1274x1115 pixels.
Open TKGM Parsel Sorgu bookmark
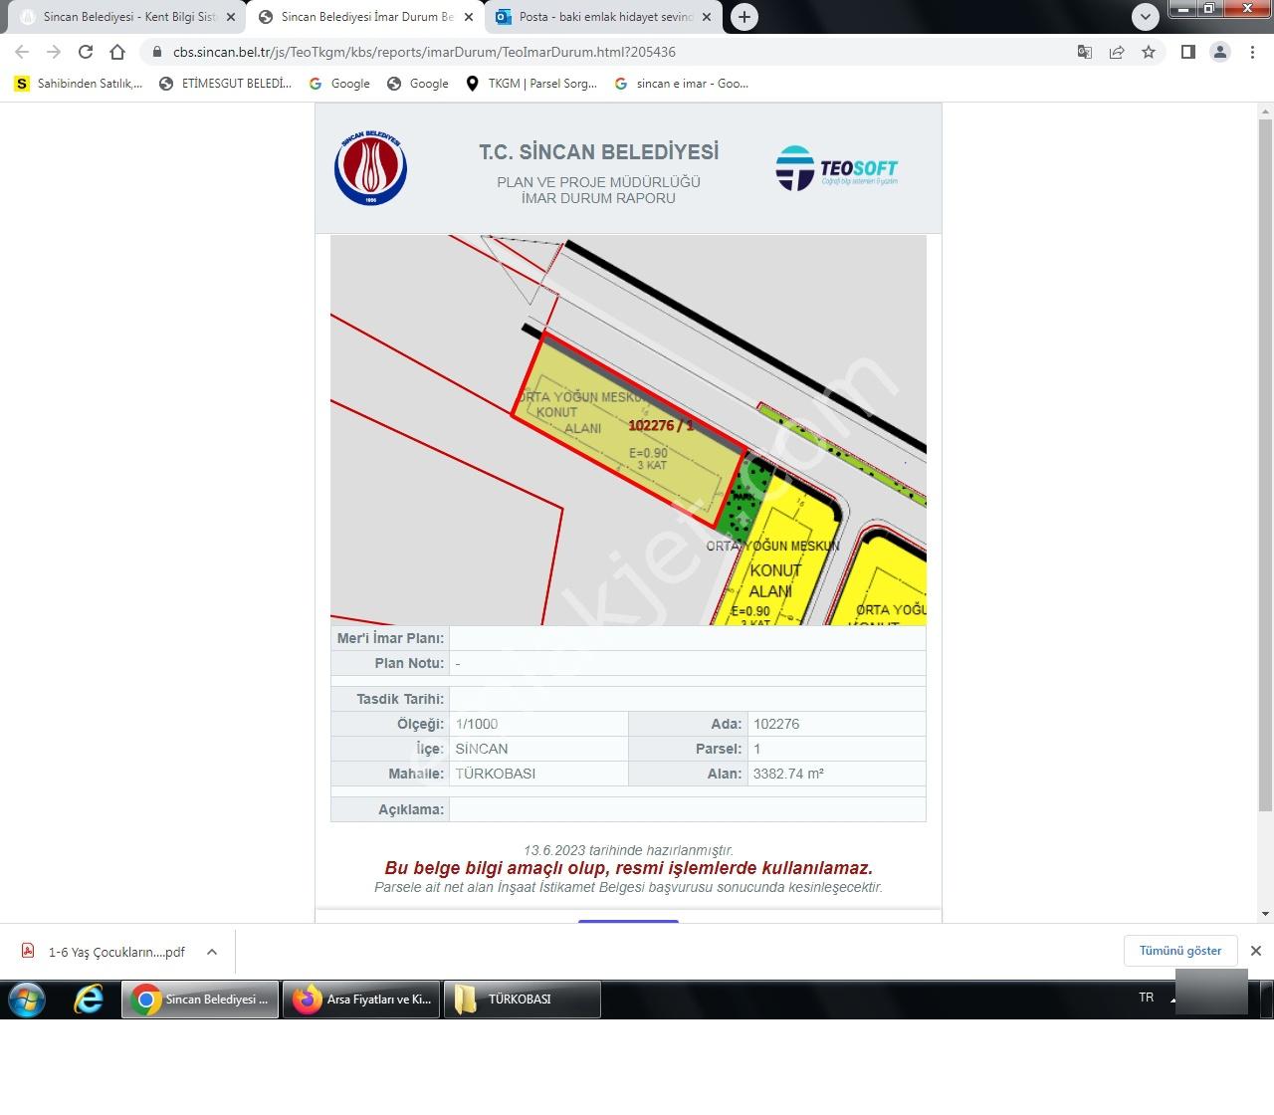(531, 84)
